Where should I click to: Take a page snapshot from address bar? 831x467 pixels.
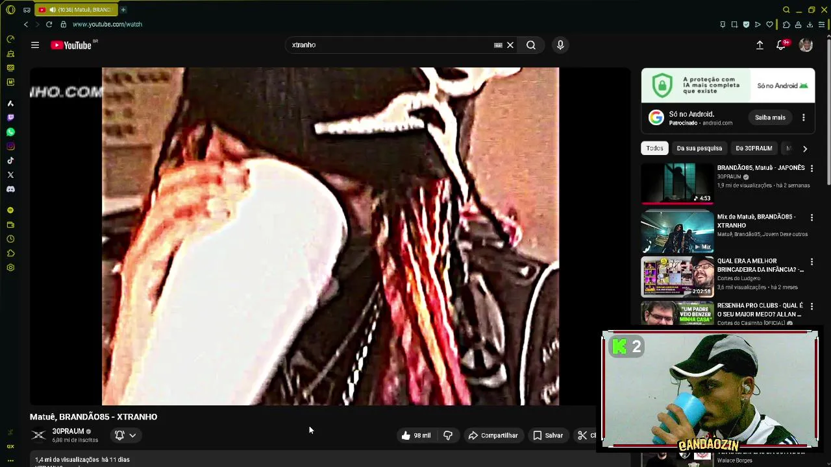[734, 25]
